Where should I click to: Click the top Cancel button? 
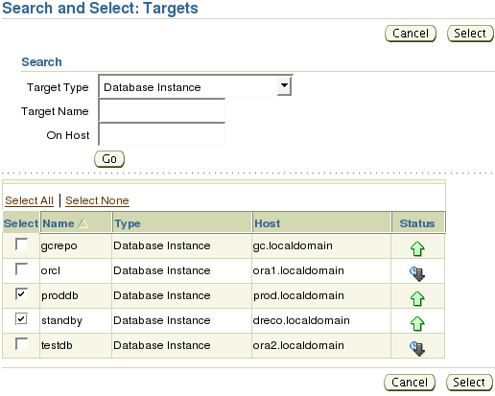point(411,34)
